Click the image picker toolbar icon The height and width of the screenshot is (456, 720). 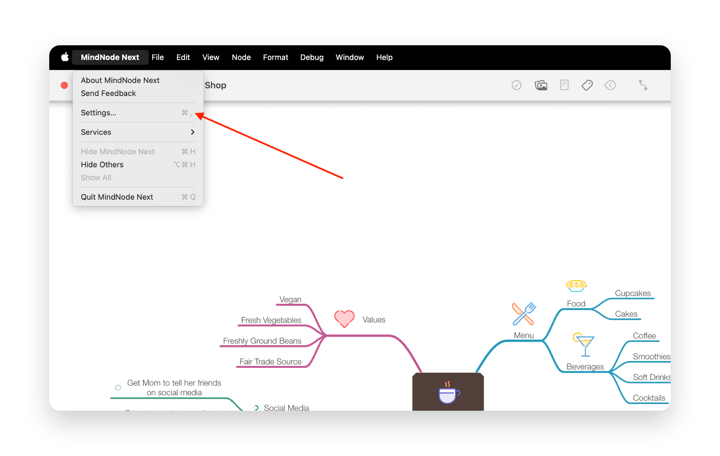[x=541, y=86]
